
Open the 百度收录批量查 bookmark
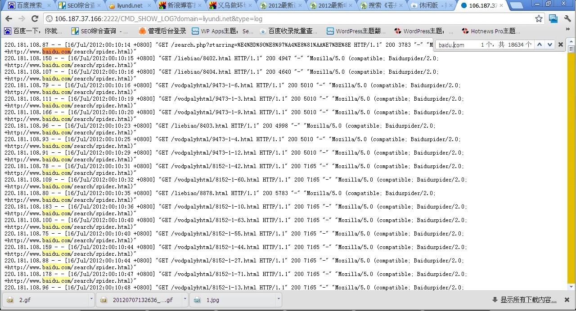point(288,31)
